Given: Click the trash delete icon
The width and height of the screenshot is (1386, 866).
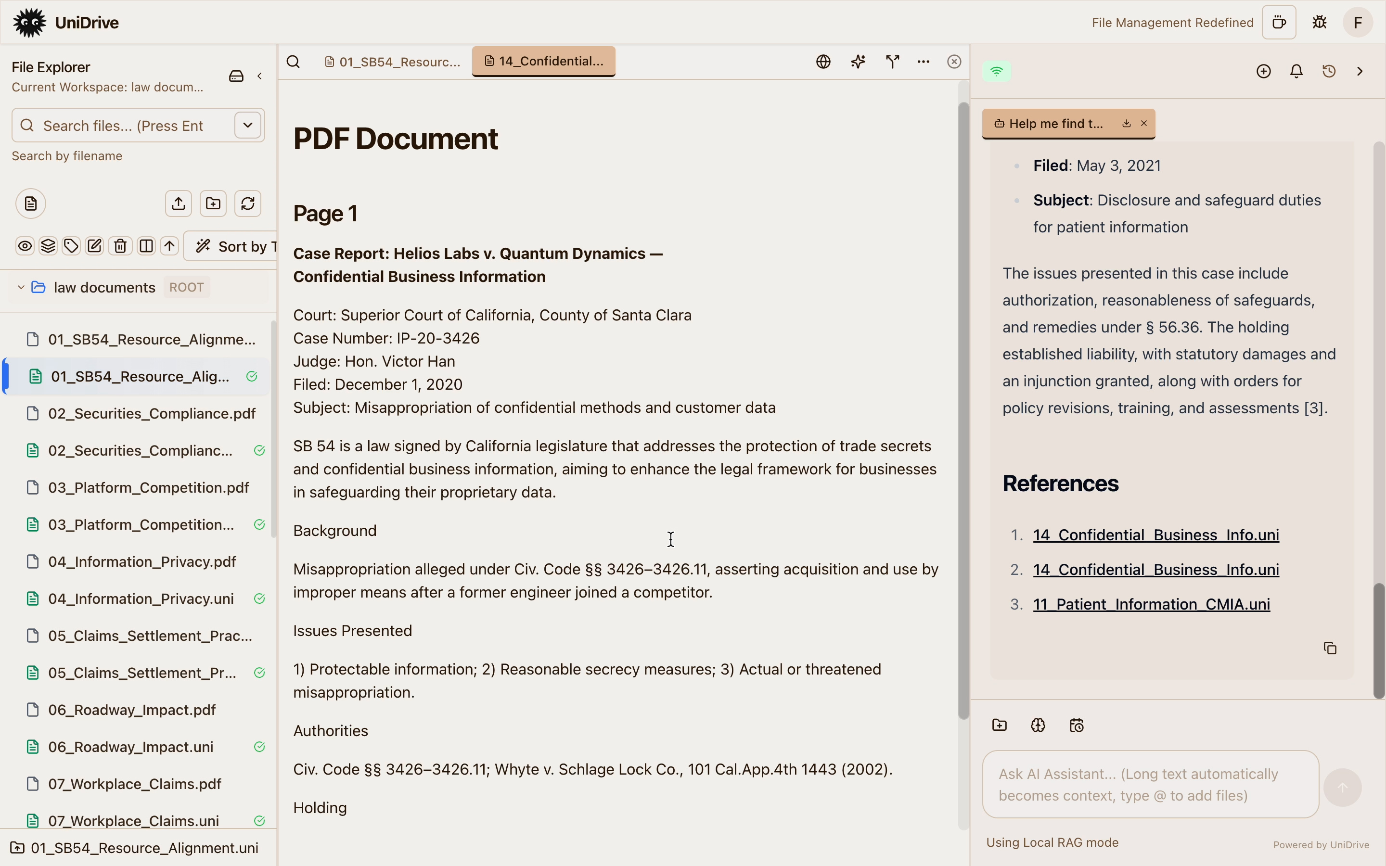Looking at the screenshot, I should pos(120,246).
